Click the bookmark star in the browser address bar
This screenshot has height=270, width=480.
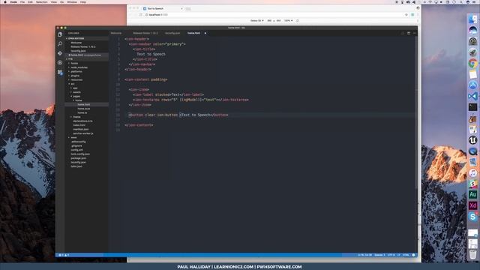point(406,15)
